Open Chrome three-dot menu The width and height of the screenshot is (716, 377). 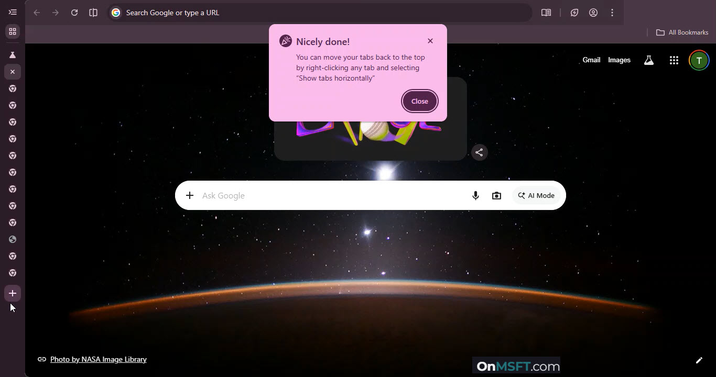(x=612, y=13)
